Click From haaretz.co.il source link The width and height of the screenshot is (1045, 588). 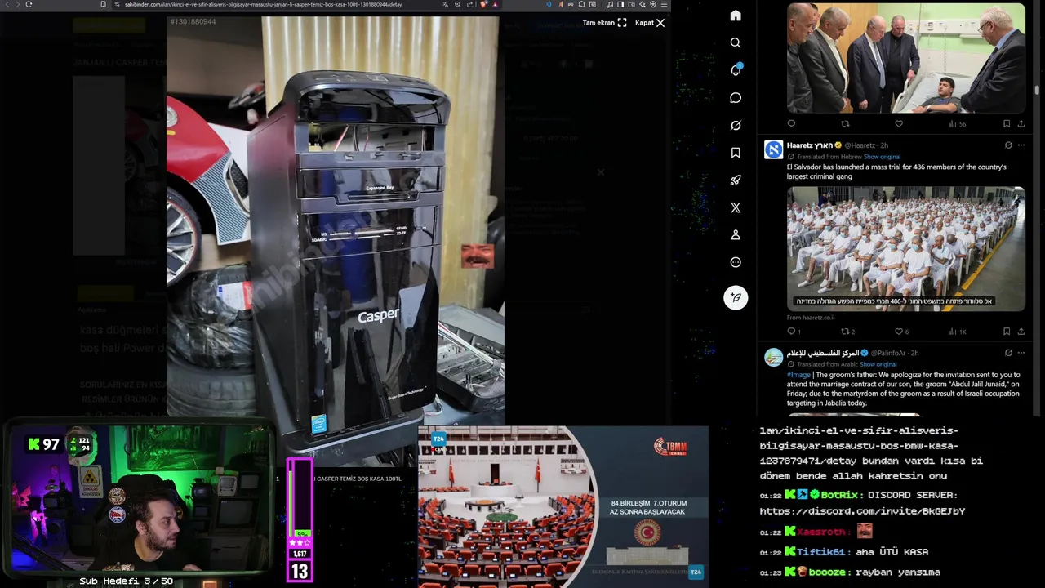tap(811, 318)
